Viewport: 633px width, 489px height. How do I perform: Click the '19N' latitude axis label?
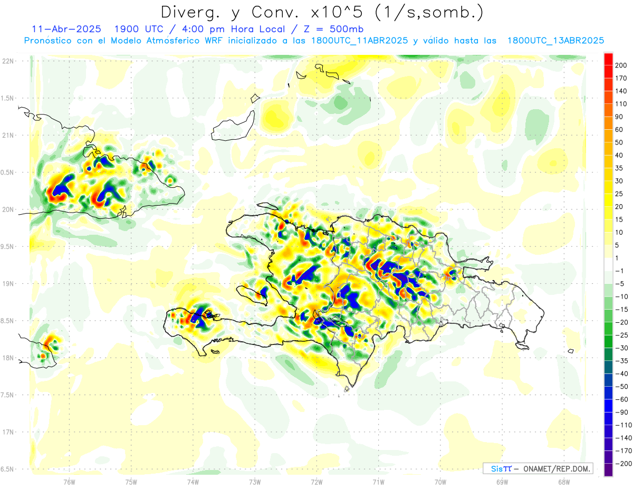tap(7, 284)
